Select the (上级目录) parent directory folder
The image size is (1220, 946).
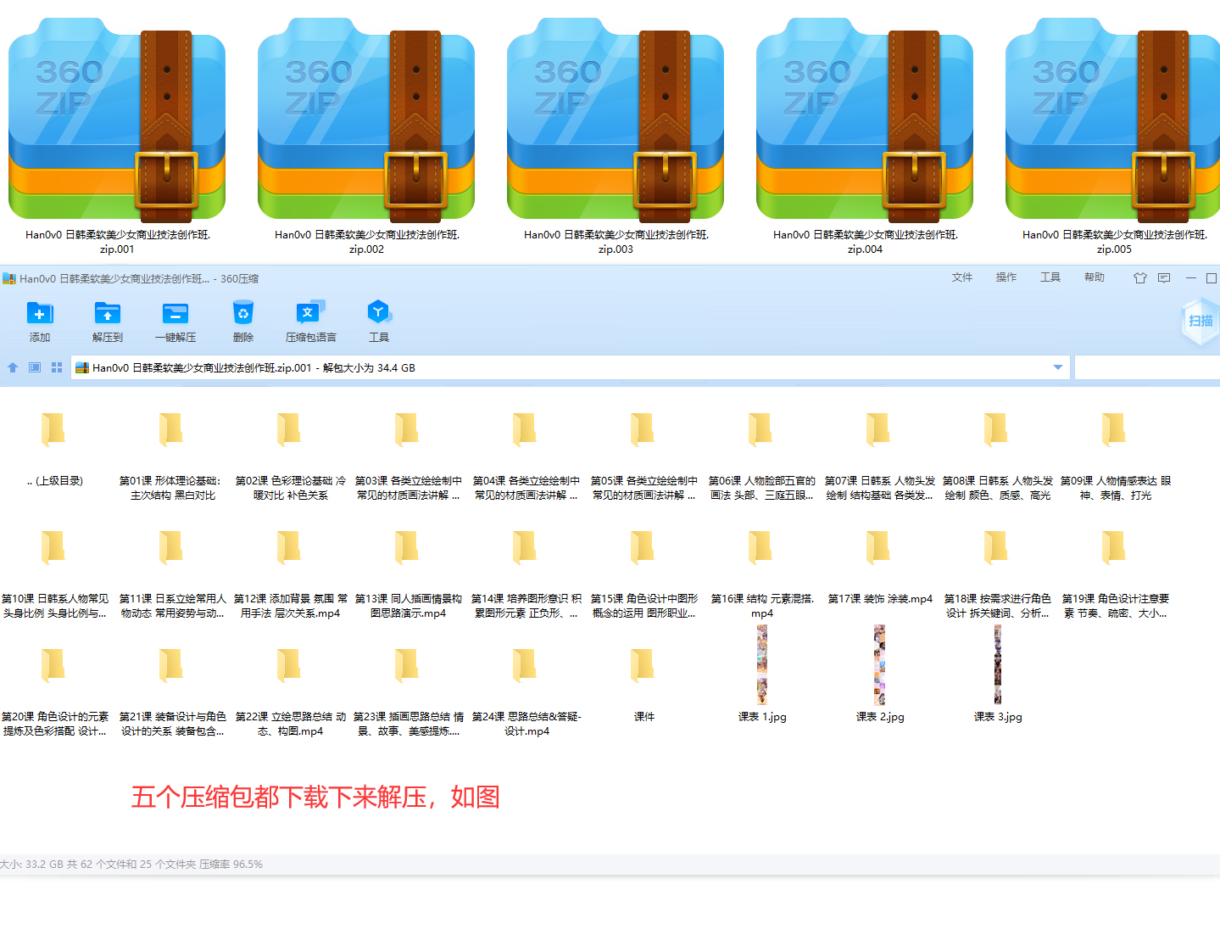(53, 431)
